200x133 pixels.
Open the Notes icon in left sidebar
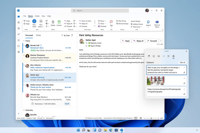[x=19, y=40]
